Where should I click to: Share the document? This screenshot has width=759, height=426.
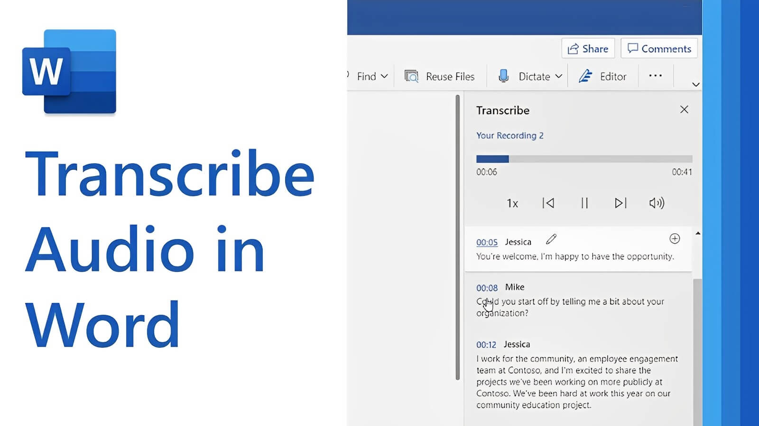coord(587,48)
